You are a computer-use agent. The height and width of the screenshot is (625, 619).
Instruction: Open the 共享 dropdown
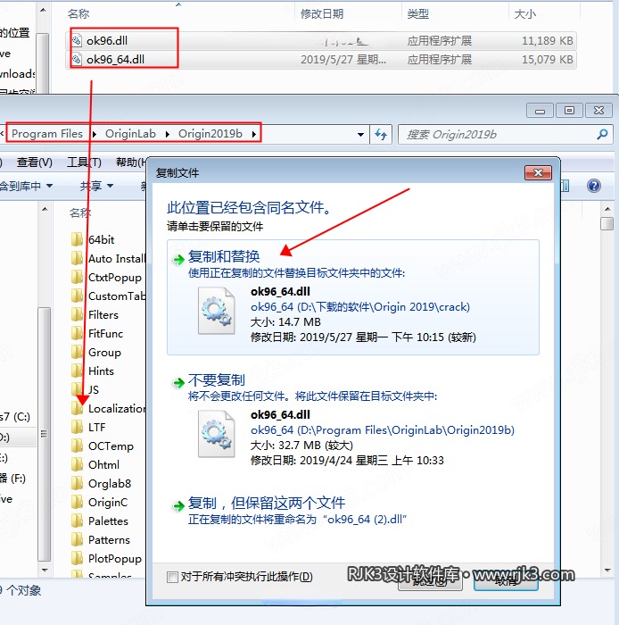(x=96, y=186)
